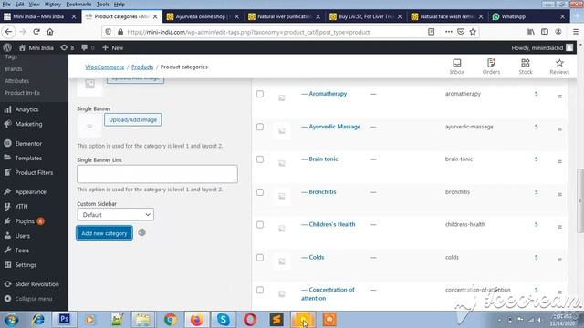Screen dimensions: 584x328
Task: Open the WooCommerce breadcrumb link
Action: (105, 67)
